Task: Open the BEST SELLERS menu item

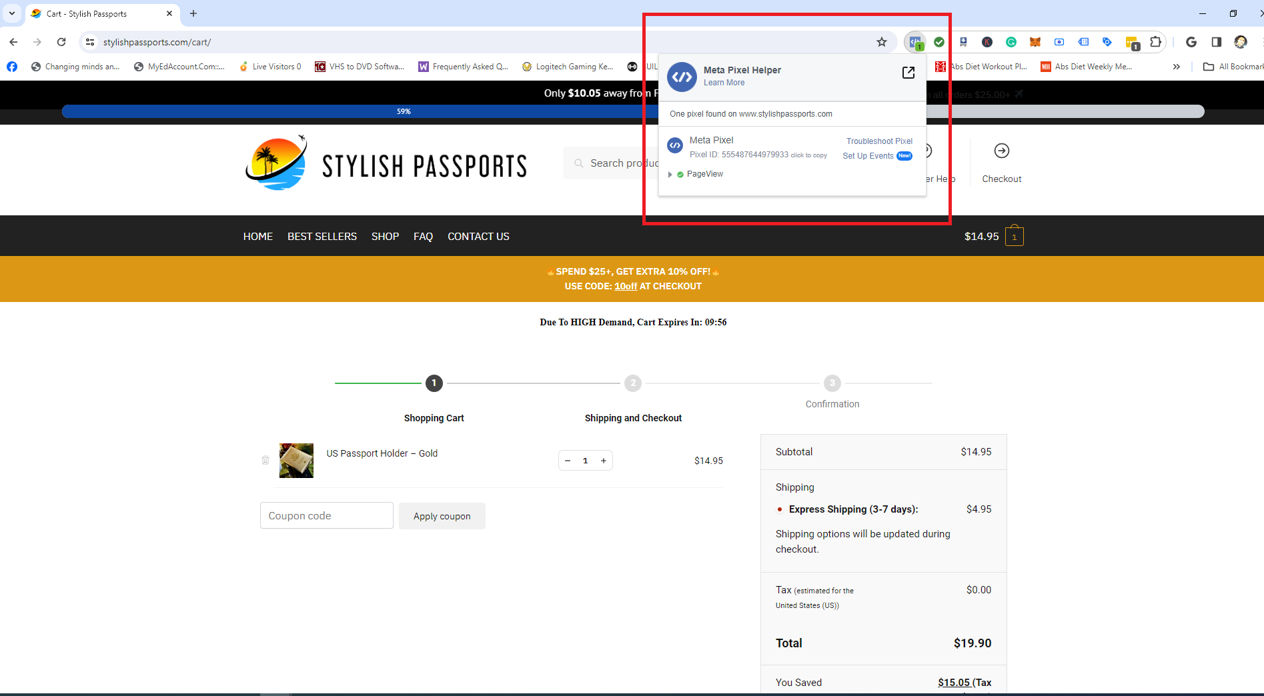Action: 322,237
